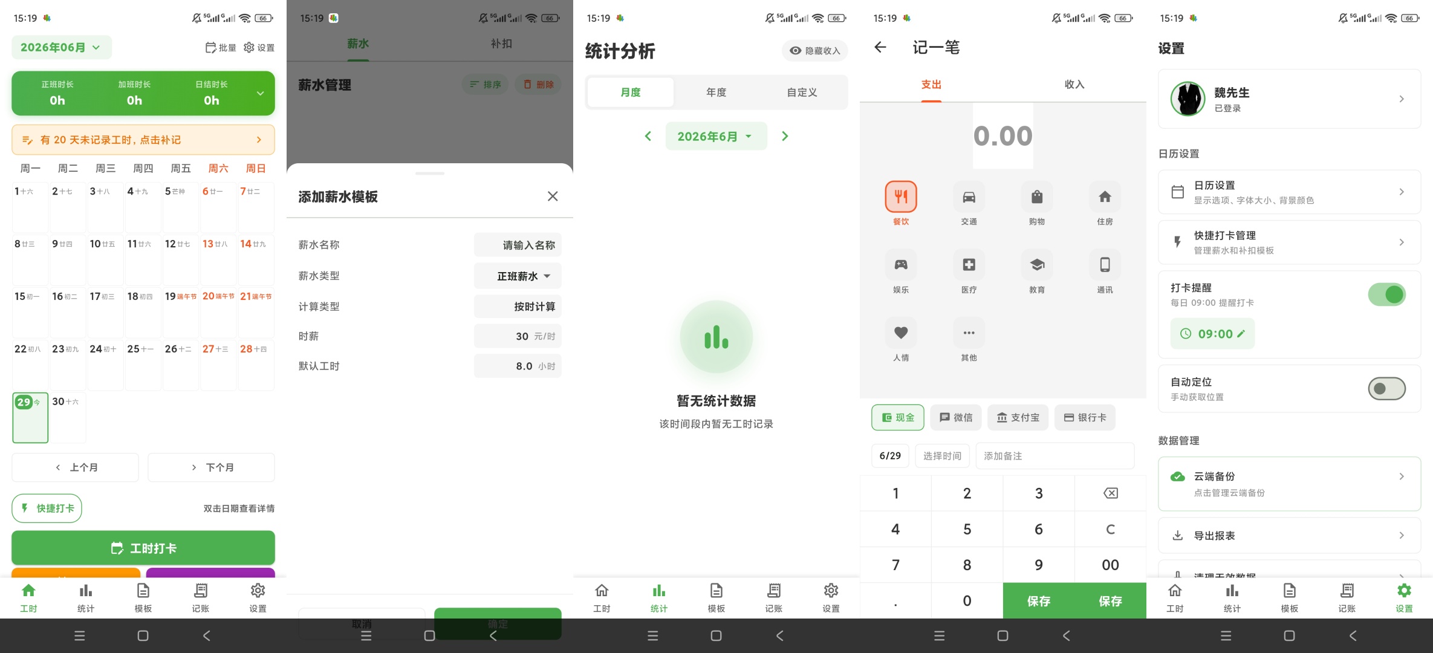Select the 通讯 communication phone icon
The image size is (1433, 653).
click(x=1105, y=265)
